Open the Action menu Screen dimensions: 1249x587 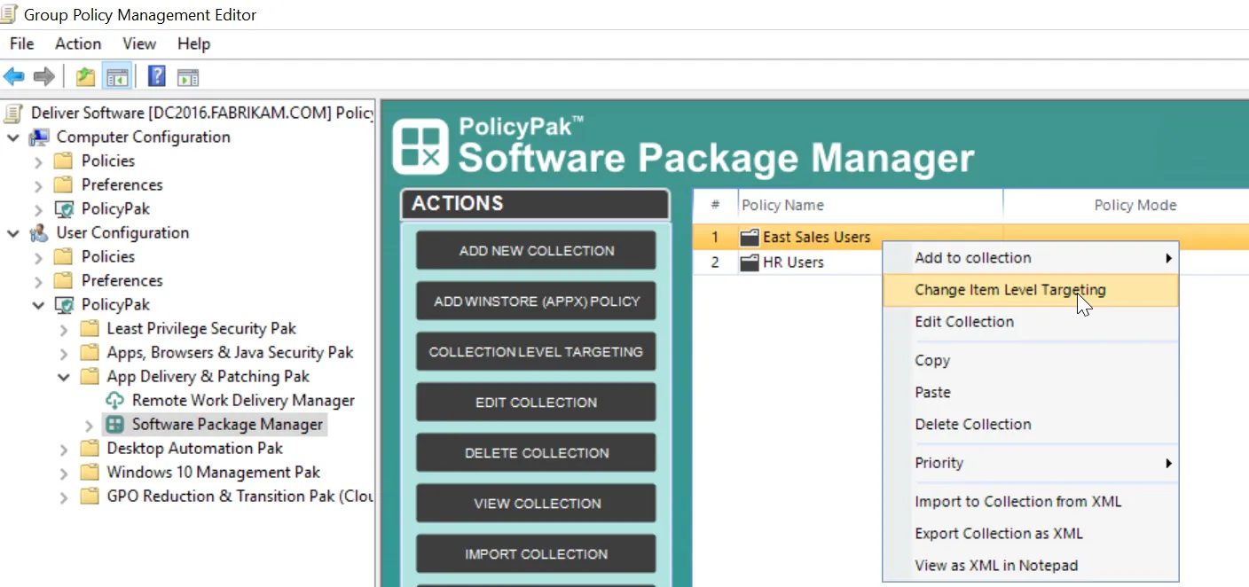[78, 43]
